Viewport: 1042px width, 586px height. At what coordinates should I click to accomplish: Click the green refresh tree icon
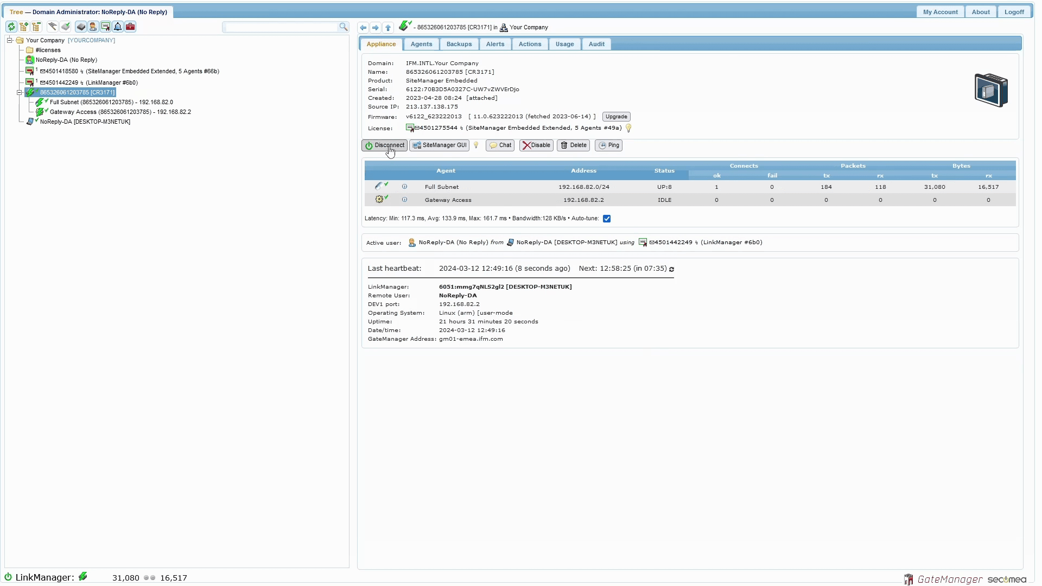click(x=11, y=27)
